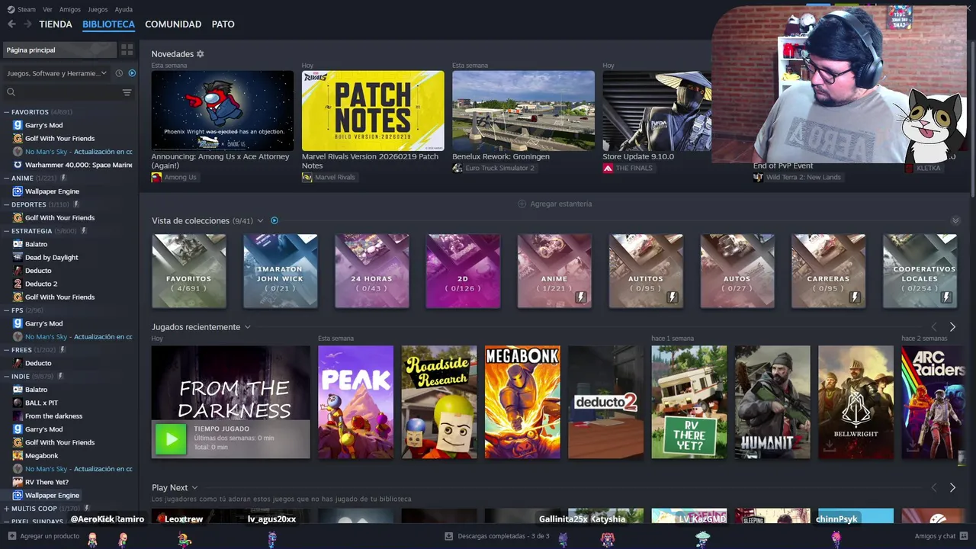
Task: Collapse the ANIME category
Action: pyautogui.click(x=7, y=178)
